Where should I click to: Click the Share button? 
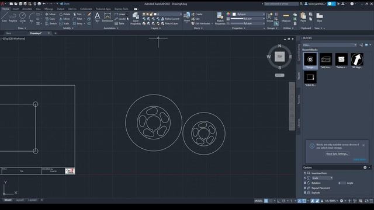65,4
